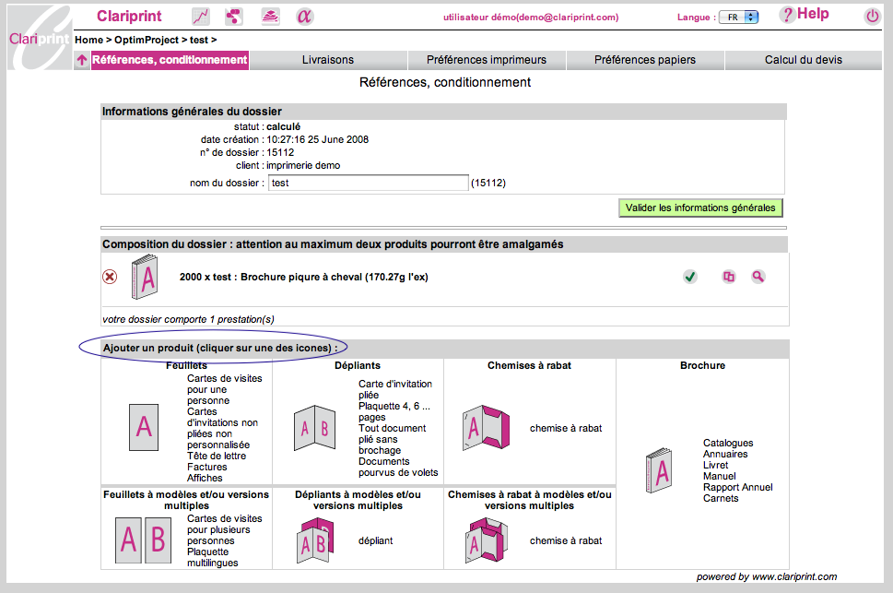The height and width of the screenshot is (593, 893).
Task: Open the Langue FR dropdown
Action: coord(737,17)
